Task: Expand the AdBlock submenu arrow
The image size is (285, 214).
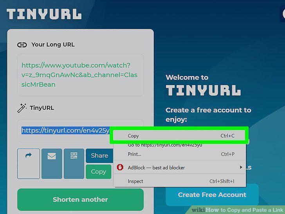Action: [x=241, y=167]
